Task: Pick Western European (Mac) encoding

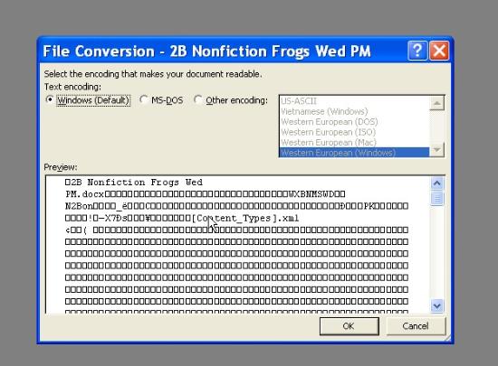Action: [354, 142]
